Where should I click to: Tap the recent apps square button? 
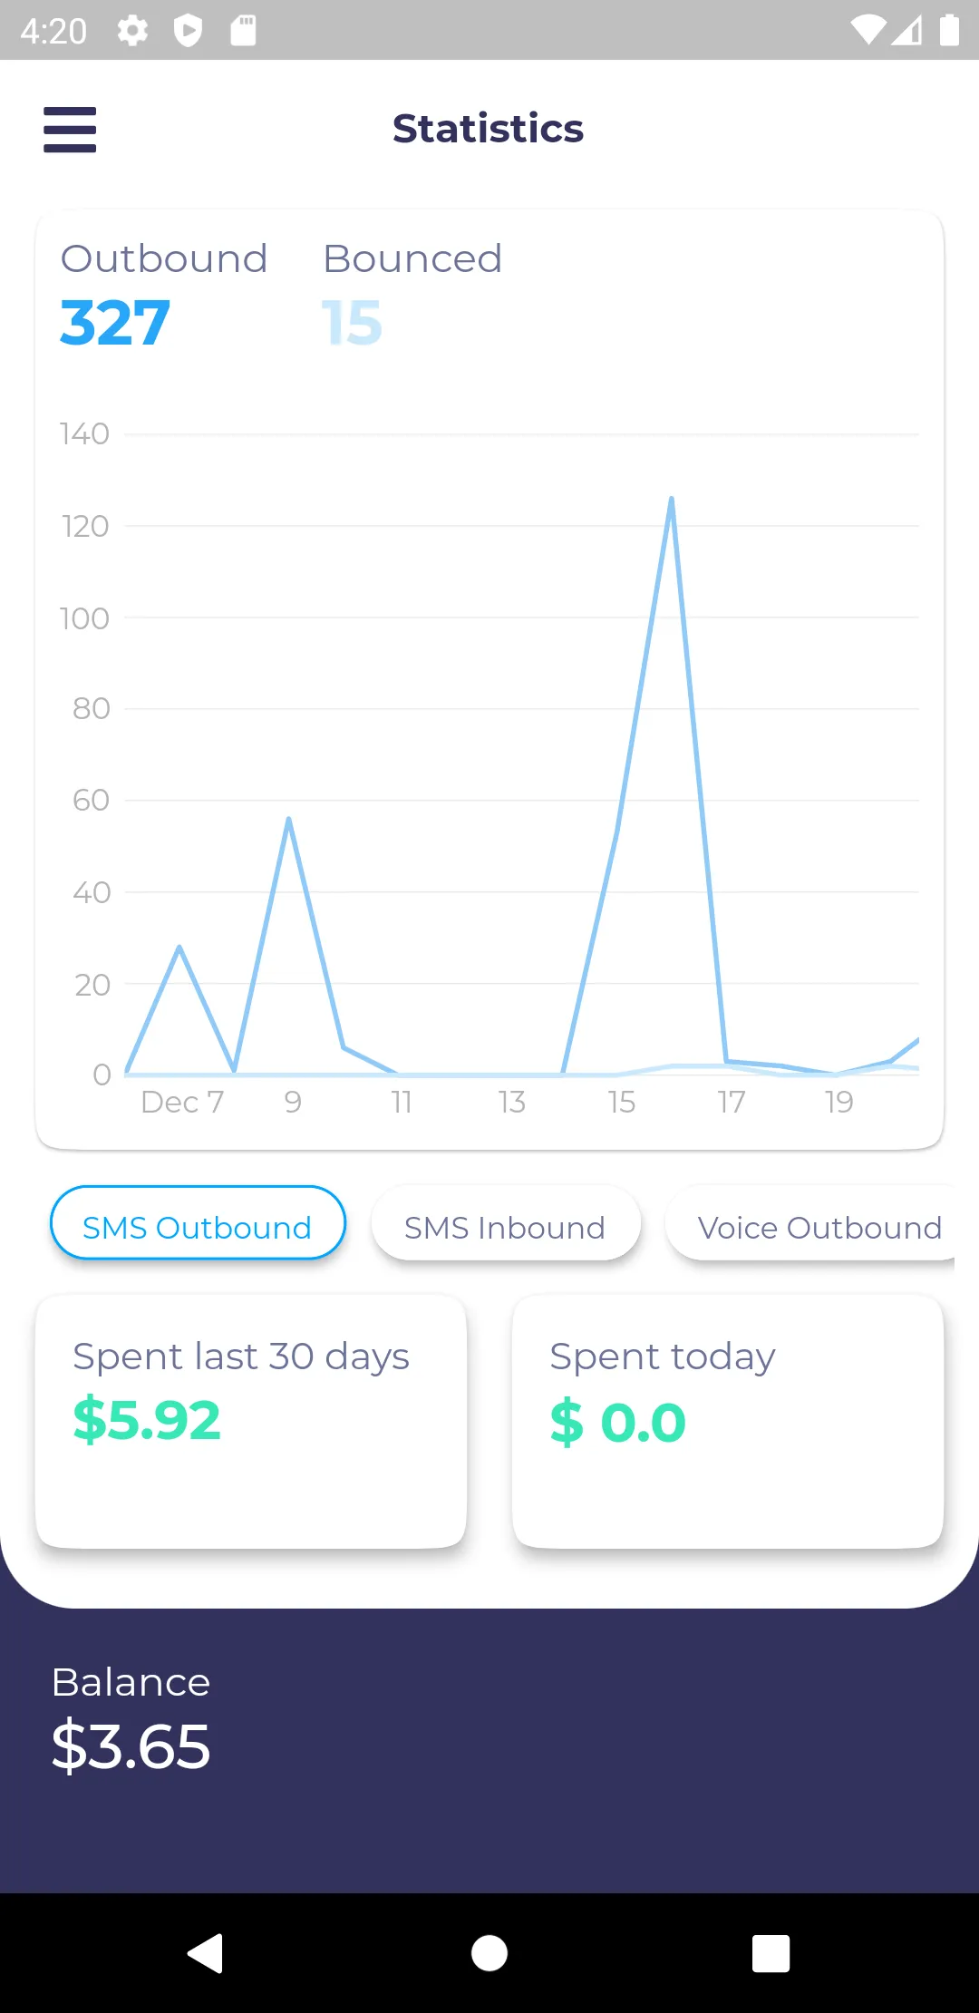771,1952
